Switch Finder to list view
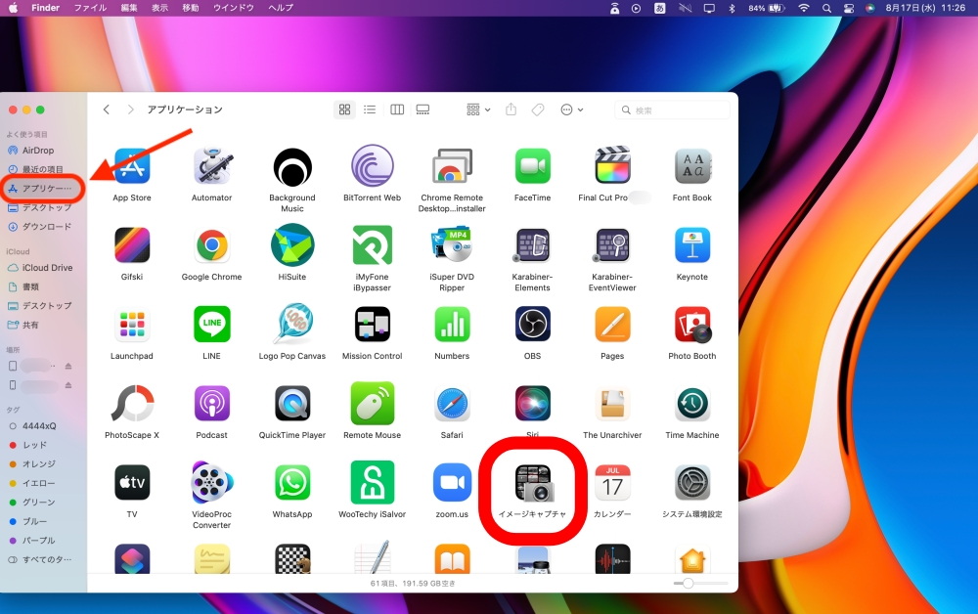The image size is (978, 614). (x=370, y=110)
